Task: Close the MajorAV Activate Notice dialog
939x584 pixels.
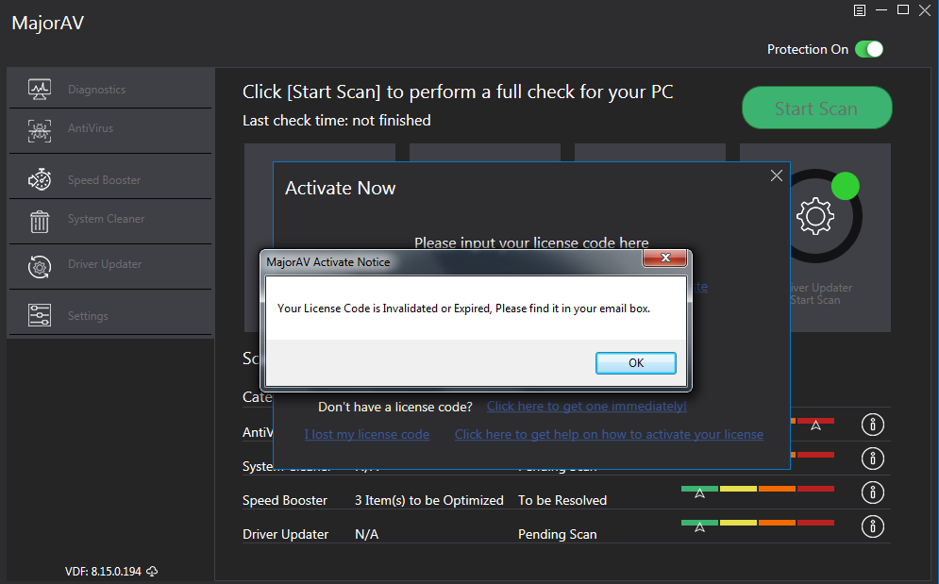Action: [664, 258]
